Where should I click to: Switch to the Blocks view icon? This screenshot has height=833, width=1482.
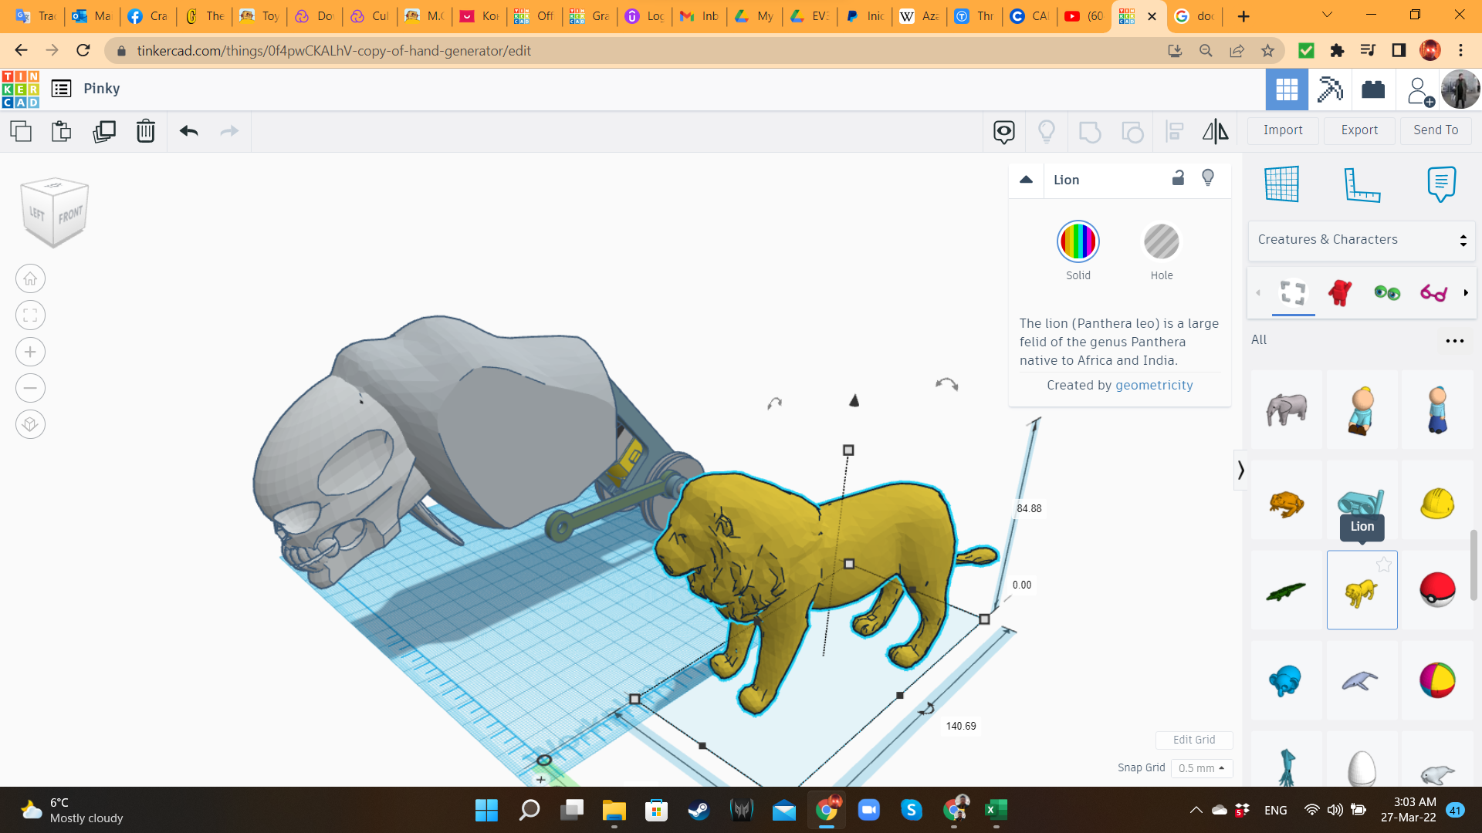pos(1329,89)
